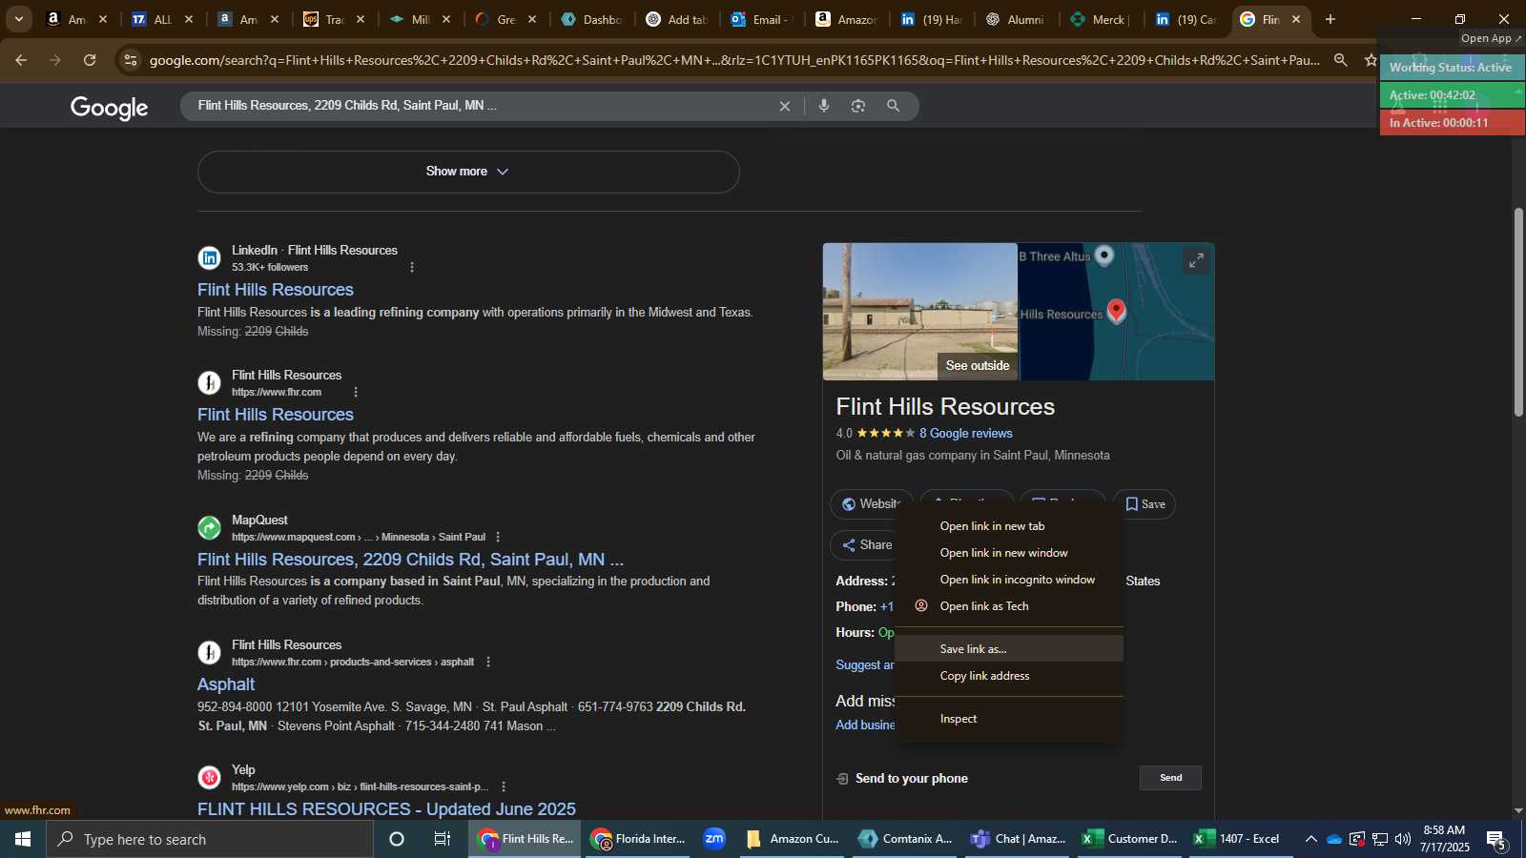Click the browser back arrow
Image resolution: width=1526 pixels, height=858 pixels.
(x=21, y=60)
